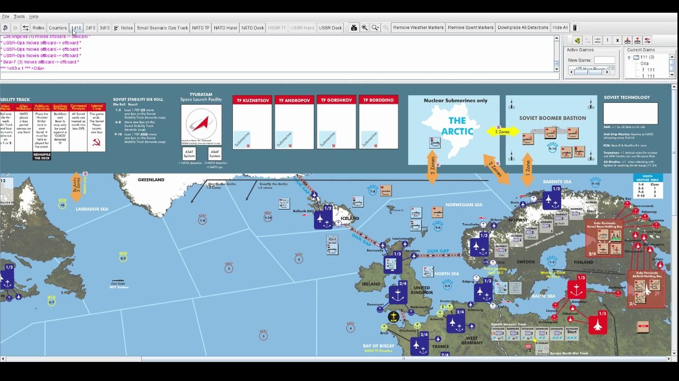The height and width of the screenshot is (381, 679).
Task: Select the blue airbase counter on Iceland
Action: coord(323,216)
